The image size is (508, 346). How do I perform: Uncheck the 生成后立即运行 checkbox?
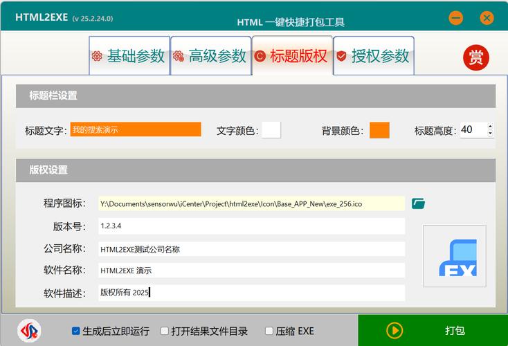tap(76, 331)
